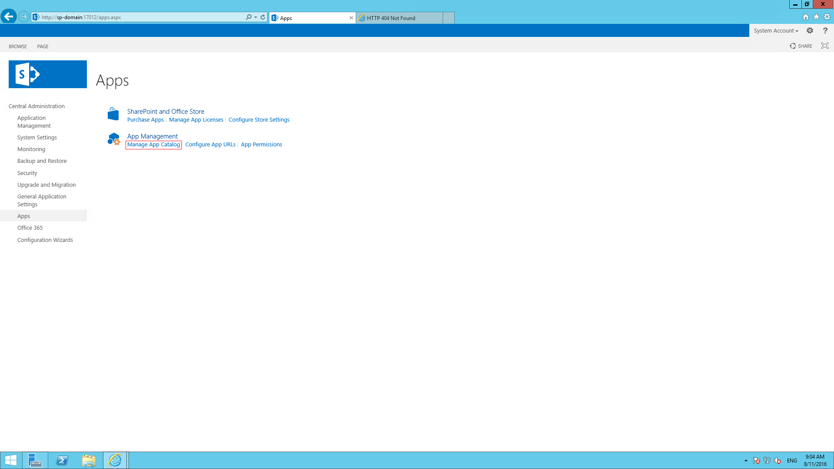Click Manage App Catalog link

(x=153, y=145)
